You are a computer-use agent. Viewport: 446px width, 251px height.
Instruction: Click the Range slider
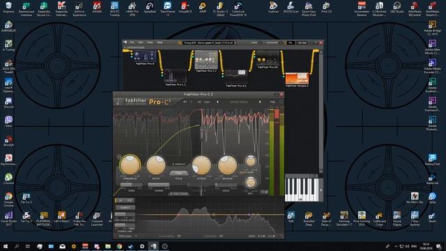pos(159,185)
